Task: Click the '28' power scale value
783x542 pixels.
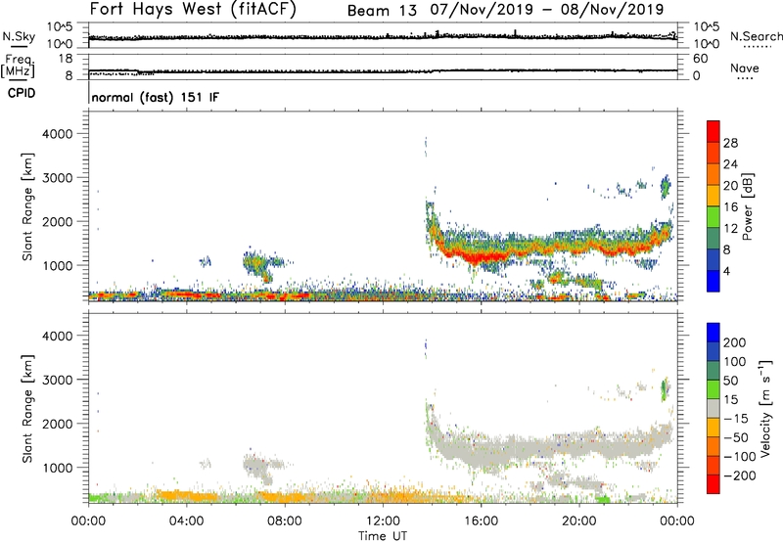Action: [x=730, y=143]
